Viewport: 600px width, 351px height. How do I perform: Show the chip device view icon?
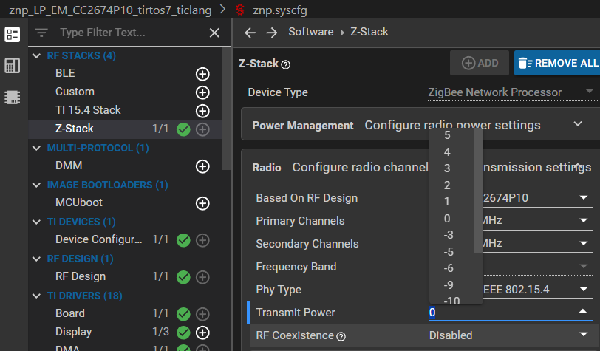pyautogui.click(x=13, y=98)
